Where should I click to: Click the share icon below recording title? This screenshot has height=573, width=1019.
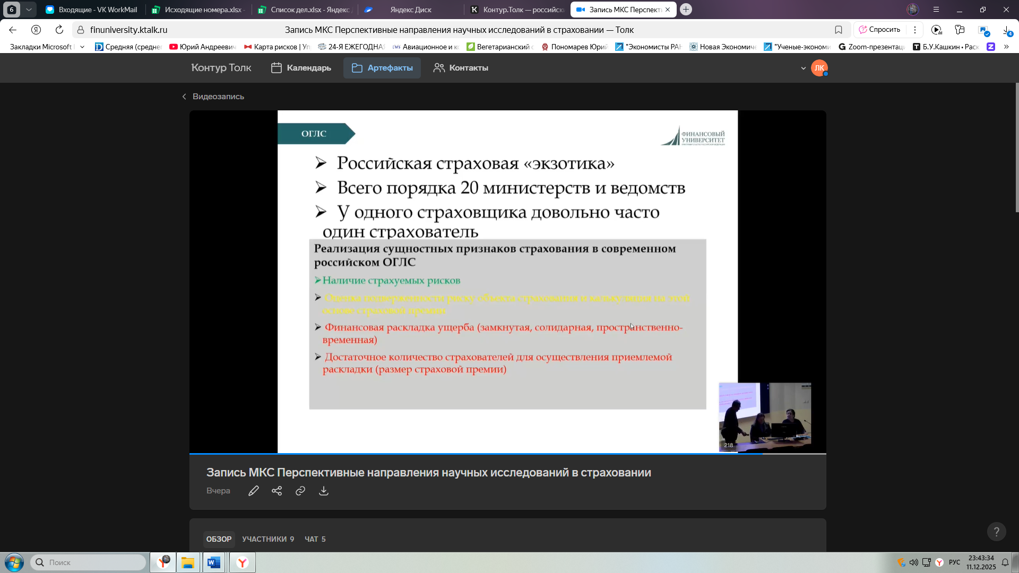(277, 491)
